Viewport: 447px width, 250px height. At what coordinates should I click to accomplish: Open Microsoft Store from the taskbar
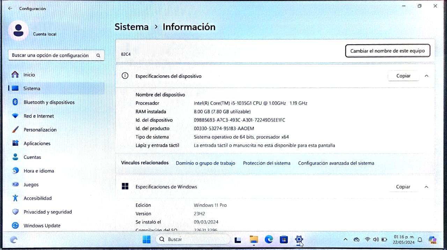(x=284, y=240)
